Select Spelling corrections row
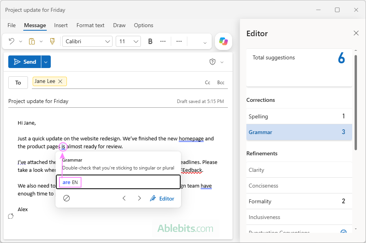The height and width of the screenshot is (243, 366). click(x=299, y=116)
